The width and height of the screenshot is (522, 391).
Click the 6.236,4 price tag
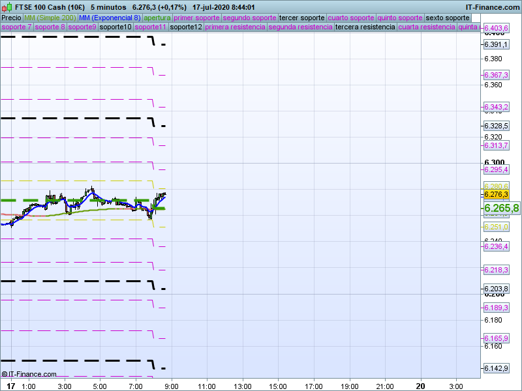[496, 247]
